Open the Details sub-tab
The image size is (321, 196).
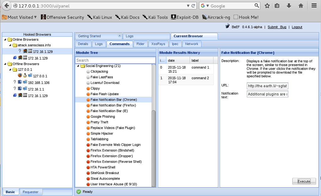point(83,44)
